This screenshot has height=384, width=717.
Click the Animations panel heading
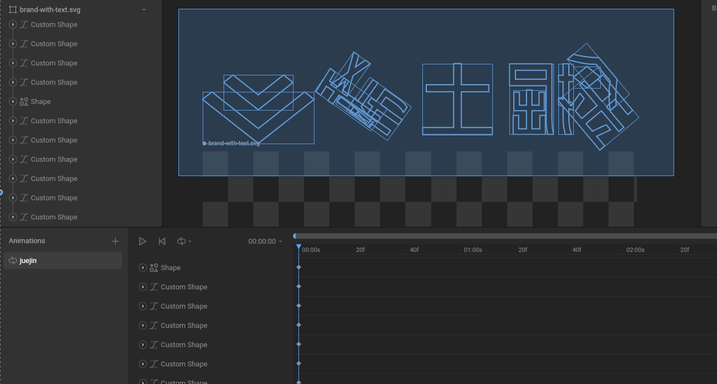[x=27, y=241]
